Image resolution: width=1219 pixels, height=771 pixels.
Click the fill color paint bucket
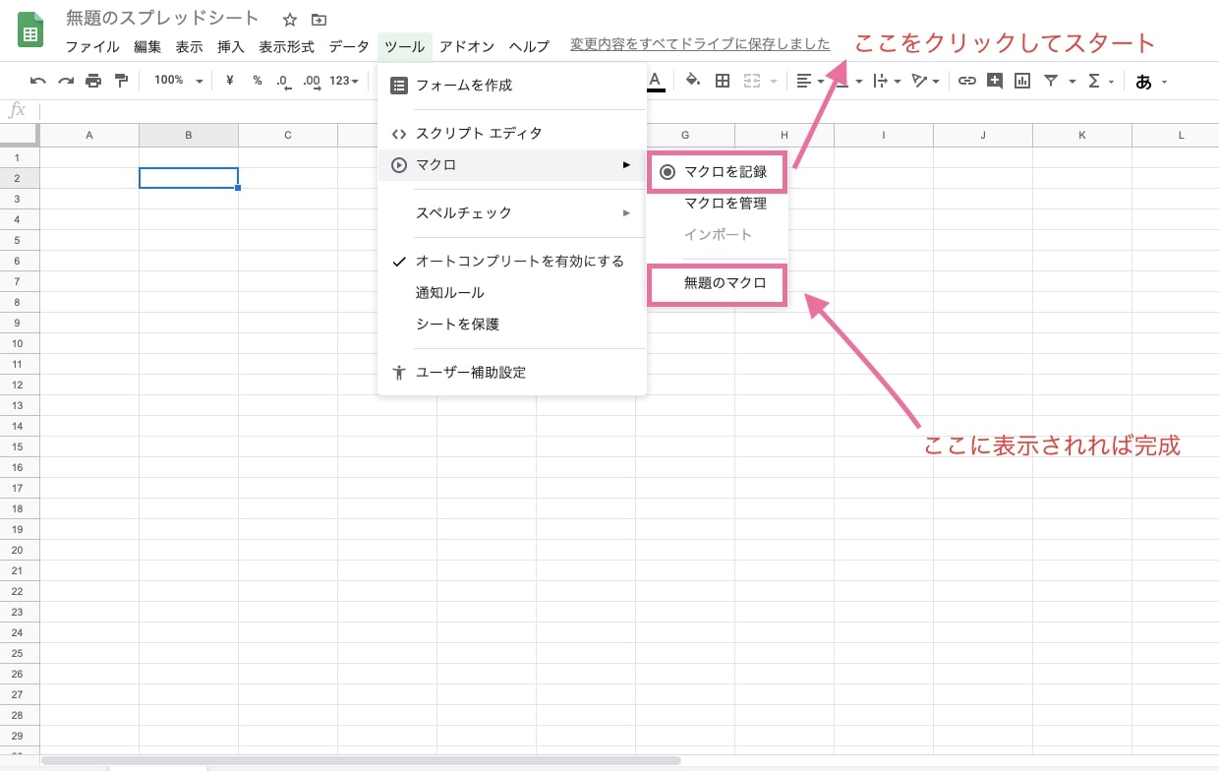point(692,81)
